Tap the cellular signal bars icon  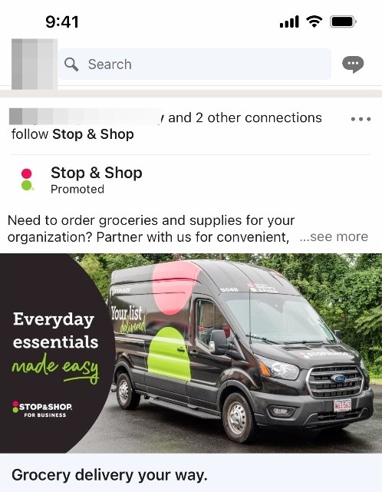click(289, 22)
